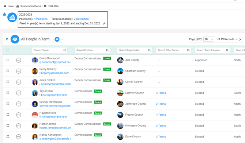Click the Larimer County logo
The height and width of the screenshot is (143, 245).
click(x=120, y=93)
